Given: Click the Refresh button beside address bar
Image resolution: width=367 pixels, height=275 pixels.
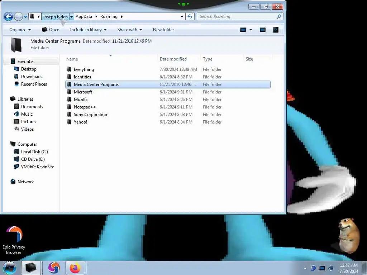Looking at the screenshot, I should tap(190, 16).
